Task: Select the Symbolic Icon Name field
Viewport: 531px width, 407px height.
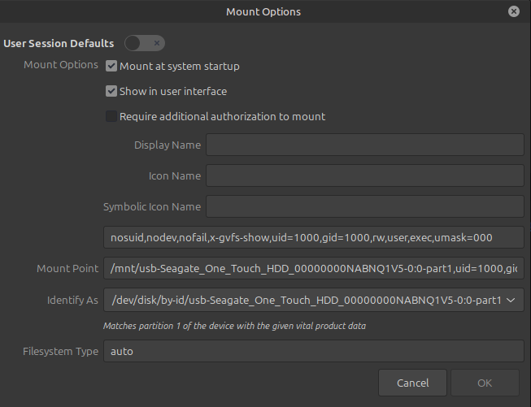Action: pos(364,206)
